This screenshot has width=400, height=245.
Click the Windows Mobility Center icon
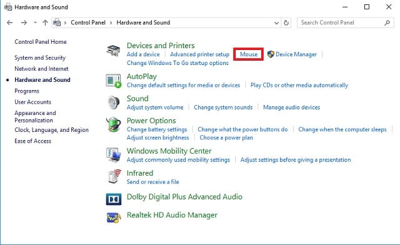113,154
